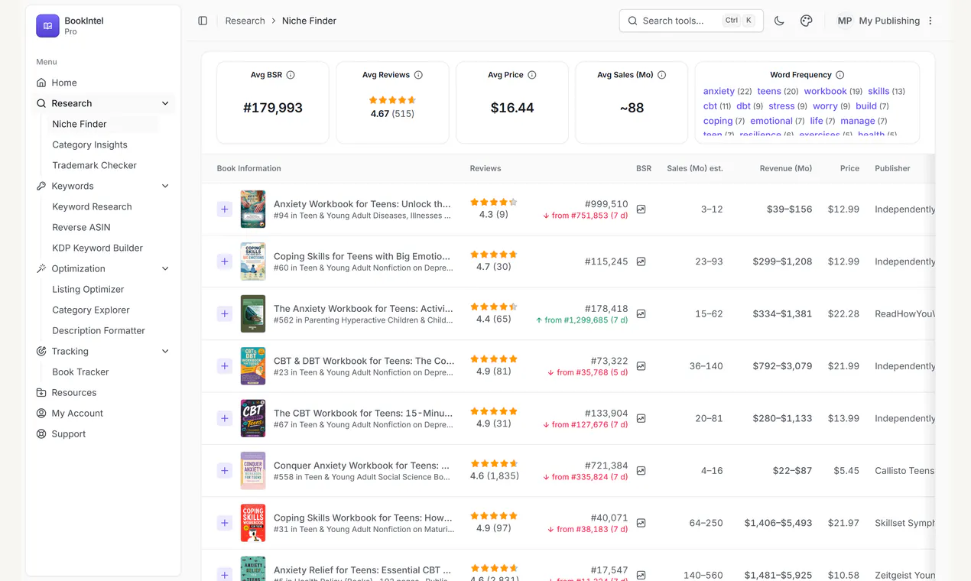Collapse the Tracking section chevron

coord(165,351)
